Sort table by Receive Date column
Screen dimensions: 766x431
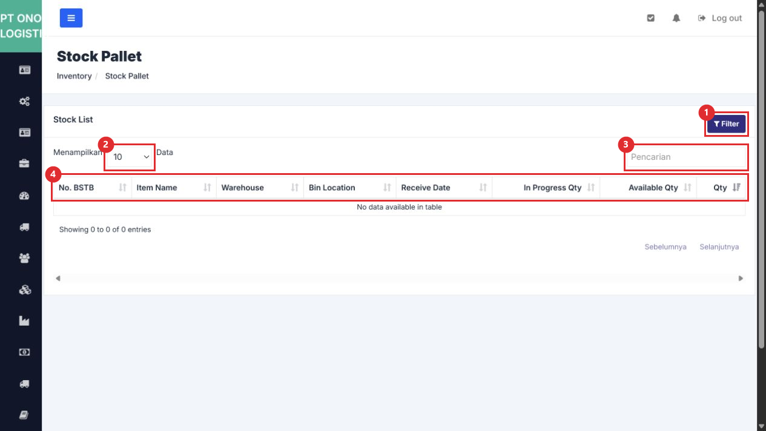[444, 188]
